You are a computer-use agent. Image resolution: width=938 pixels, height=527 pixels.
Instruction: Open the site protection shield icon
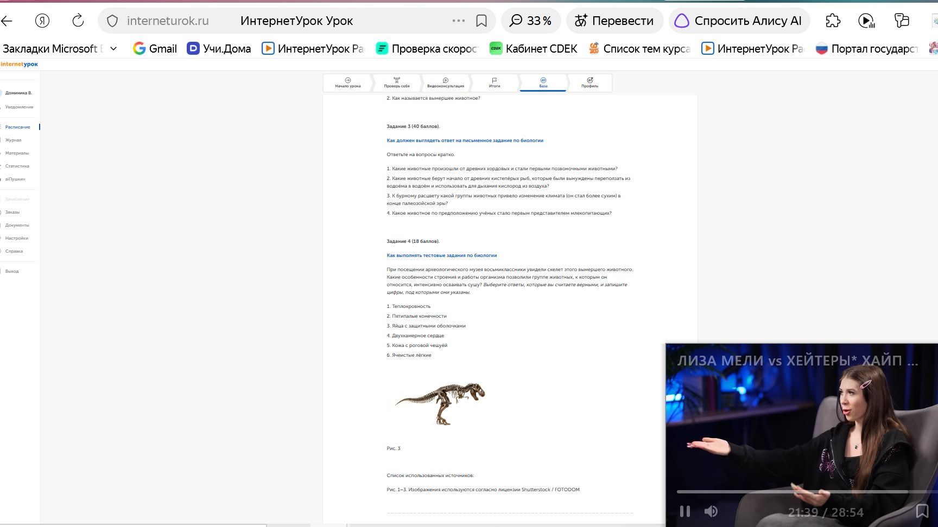coord(112,21)
